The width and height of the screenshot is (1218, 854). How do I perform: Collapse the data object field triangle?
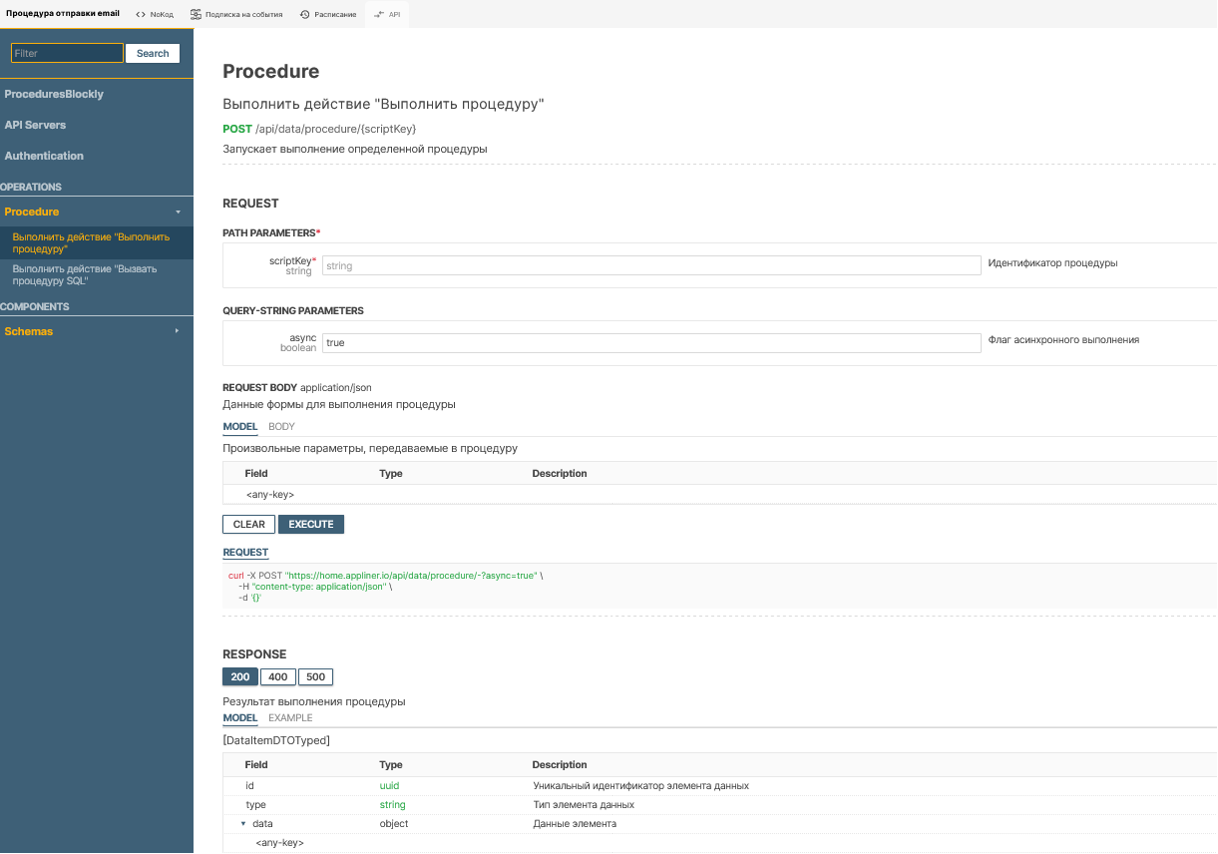tap(242, 824)
